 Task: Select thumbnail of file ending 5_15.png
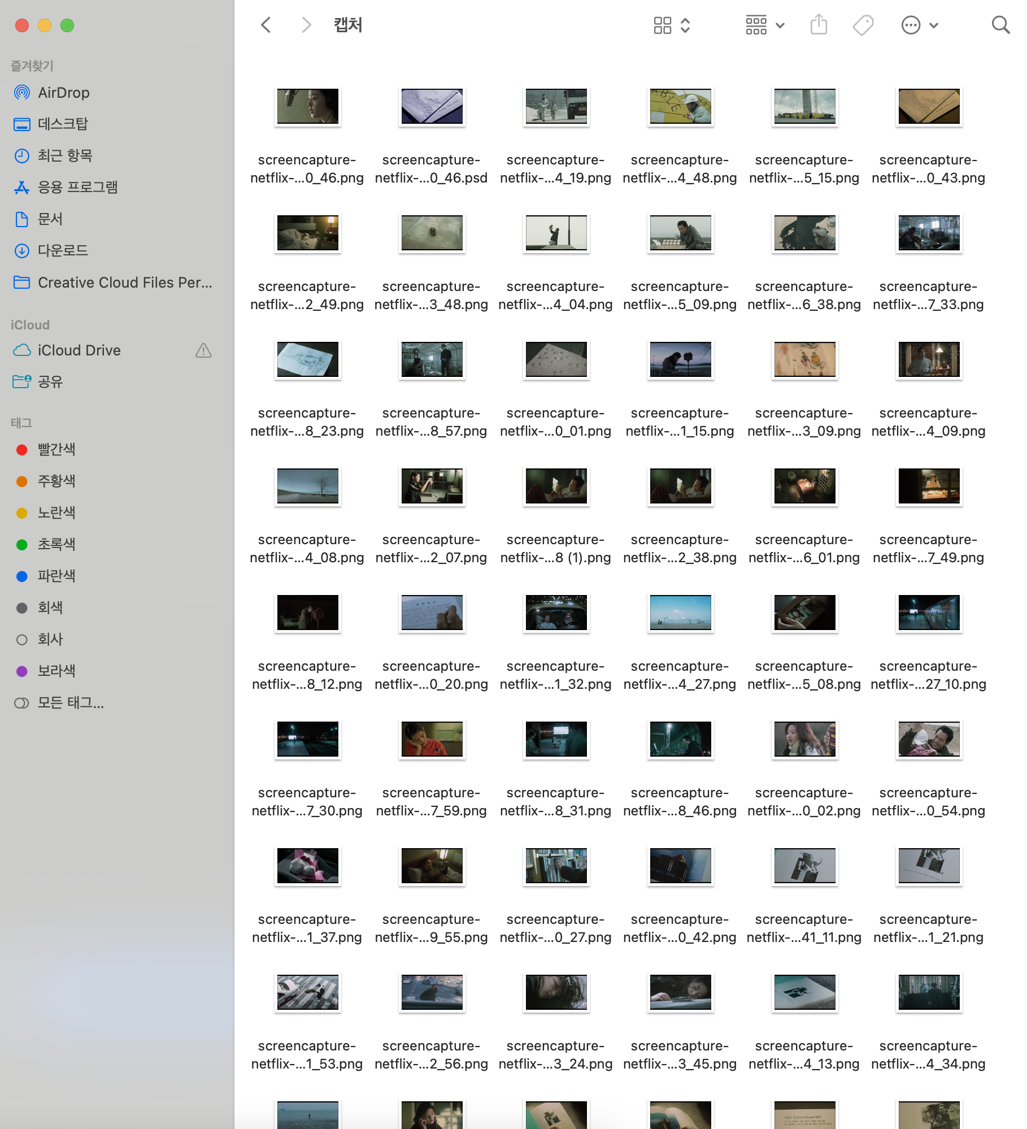(805, 106)
